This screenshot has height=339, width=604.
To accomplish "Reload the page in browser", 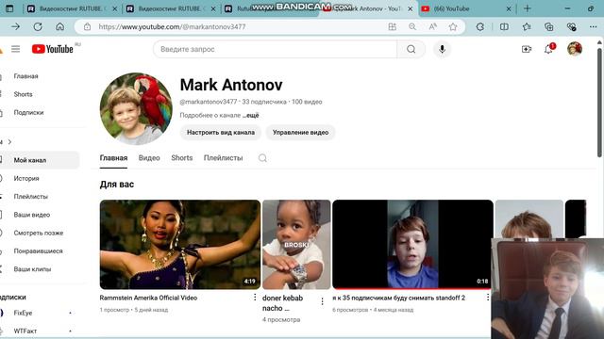I will pos(38,27).
